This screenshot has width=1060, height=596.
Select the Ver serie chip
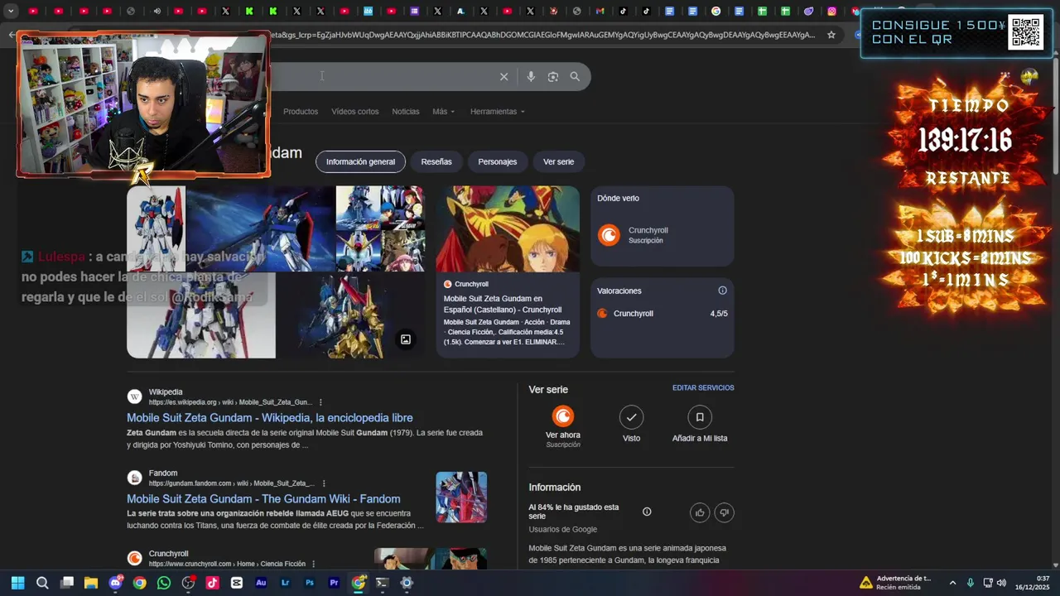pos(558,161)
